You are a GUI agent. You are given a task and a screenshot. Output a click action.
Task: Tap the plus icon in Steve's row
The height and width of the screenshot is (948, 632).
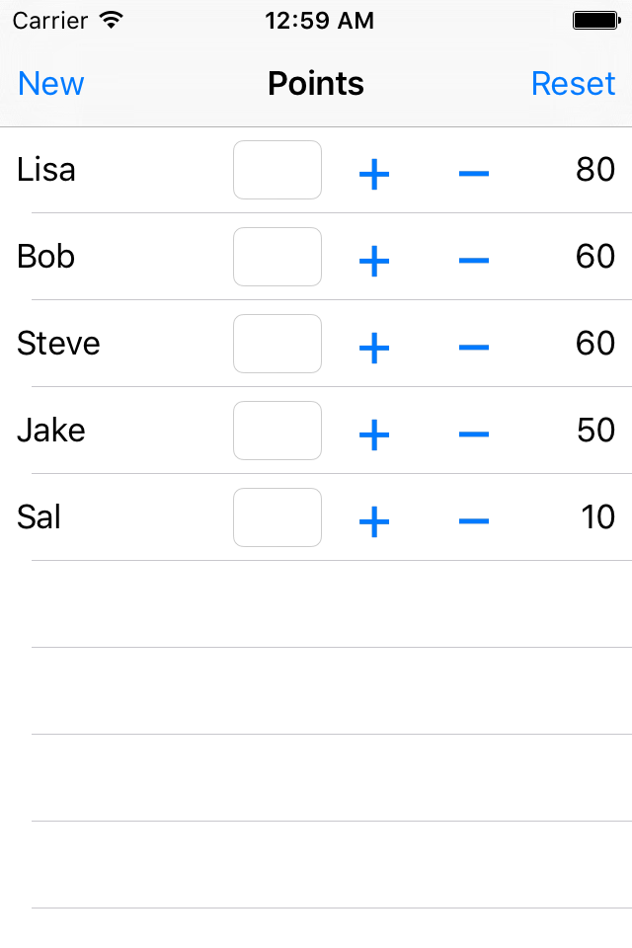point(373,349)
